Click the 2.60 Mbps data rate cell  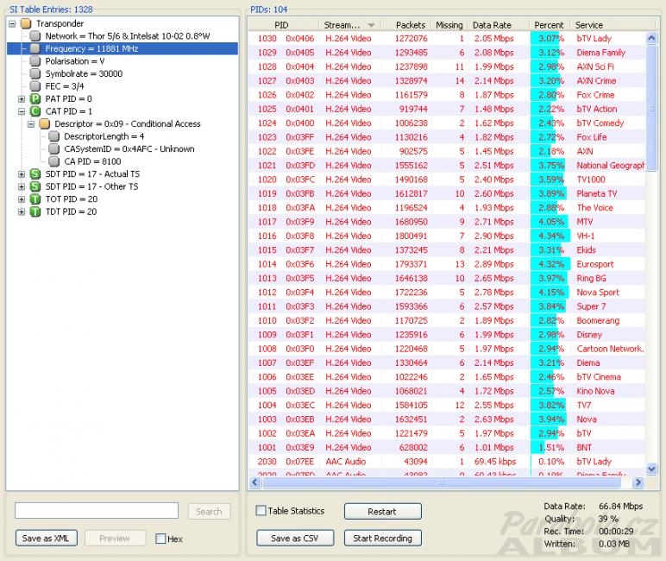pyautogui.click(x=494, y=194)
